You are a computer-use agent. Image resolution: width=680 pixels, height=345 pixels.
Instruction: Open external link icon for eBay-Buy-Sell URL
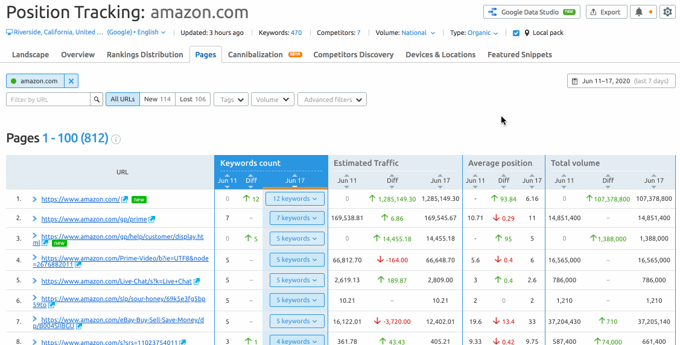click(x=78, y=326)
